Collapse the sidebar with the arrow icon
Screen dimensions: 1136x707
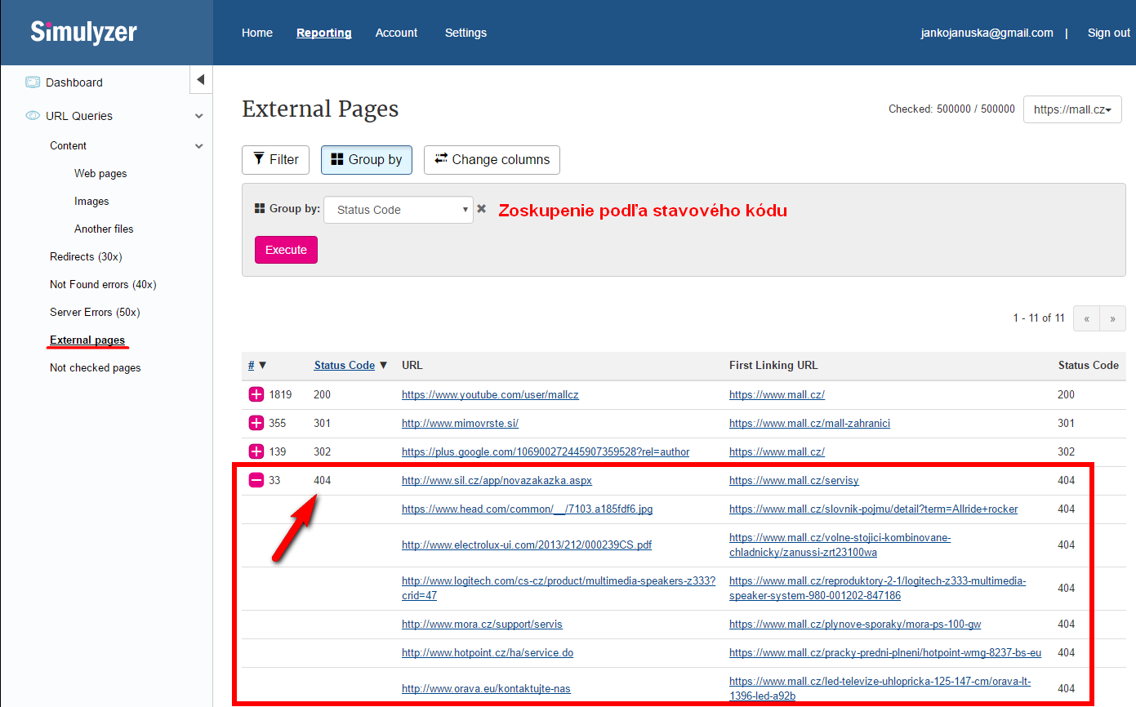201,80
